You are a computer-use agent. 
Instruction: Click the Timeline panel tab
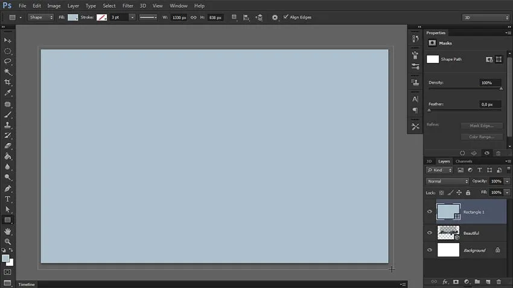pos(27,284)
